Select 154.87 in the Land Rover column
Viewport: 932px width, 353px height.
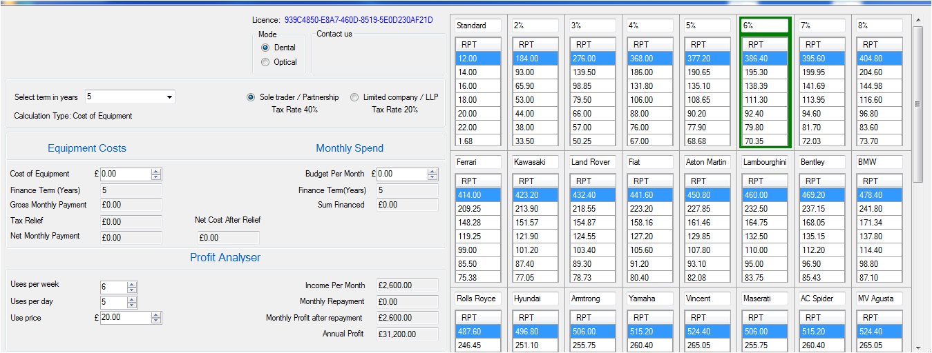593,223
